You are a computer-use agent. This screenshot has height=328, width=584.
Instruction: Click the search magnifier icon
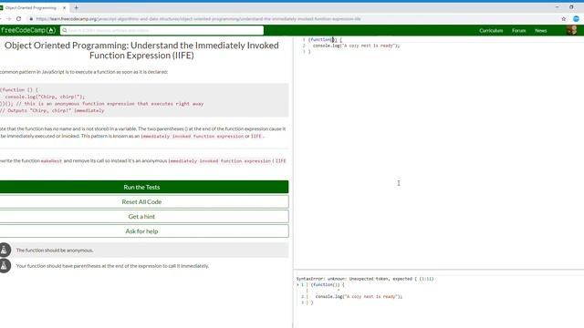tap(65, 30)
